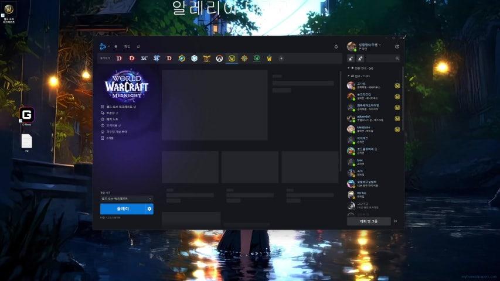Select the Warcraft Rumble gold icon
Image resolution: width=500 pixels, height=281 pixels.
[207, 59]
